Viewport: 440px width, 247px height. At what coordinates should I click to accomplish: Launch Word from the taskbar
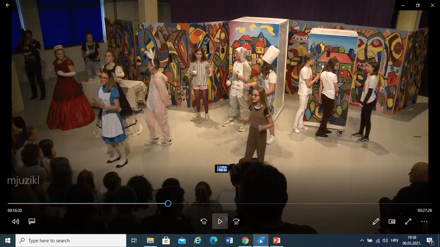coord(230,241)
